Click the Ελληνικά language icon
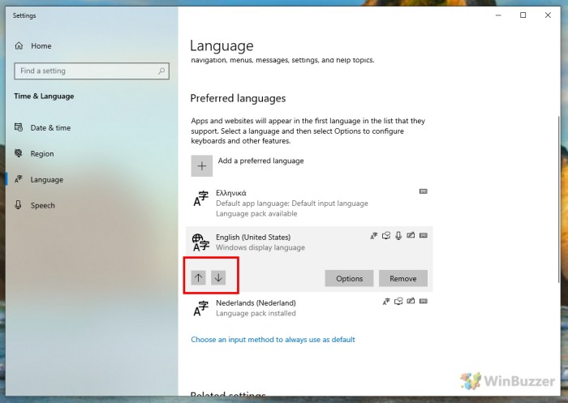Image resolution: width=568 pixels, height=403 pixels. (201, 199)
